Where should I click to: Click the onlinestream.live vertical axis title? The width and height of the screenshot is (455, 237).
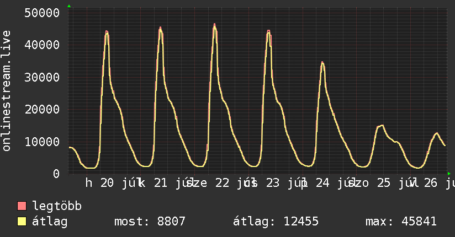pyautogui.click(x=7, y=91)
